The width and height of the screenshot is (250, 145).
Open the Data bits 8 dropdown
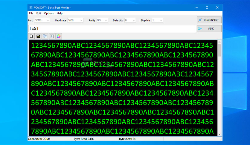pos(130,20)
